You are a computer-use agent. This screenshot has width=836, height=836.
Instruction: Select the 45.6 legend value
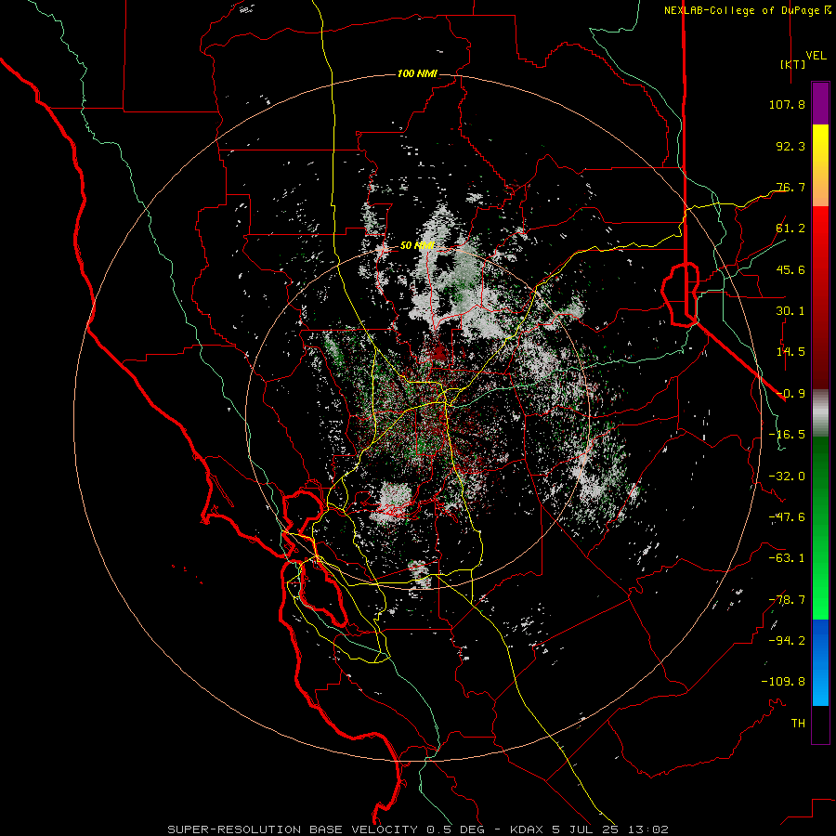(x=790, y=269)
